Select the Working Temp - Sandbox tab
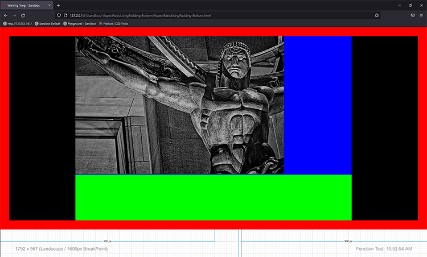The width and height of the screenshot is (427, 257). (x=27, y=6)
